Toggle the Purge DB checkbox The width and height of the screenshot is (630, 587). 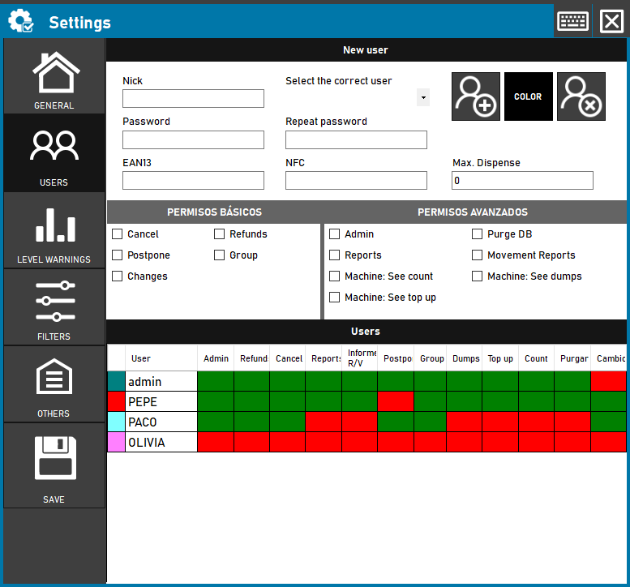478,234
